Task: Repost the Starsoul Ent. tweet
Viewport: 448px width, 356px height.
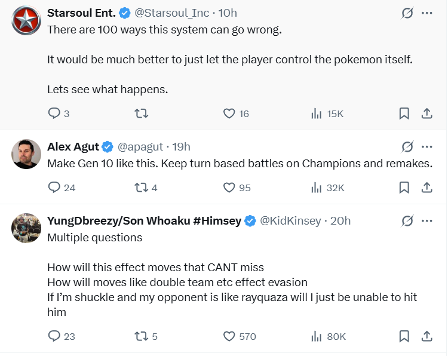Action: [142, 113]
